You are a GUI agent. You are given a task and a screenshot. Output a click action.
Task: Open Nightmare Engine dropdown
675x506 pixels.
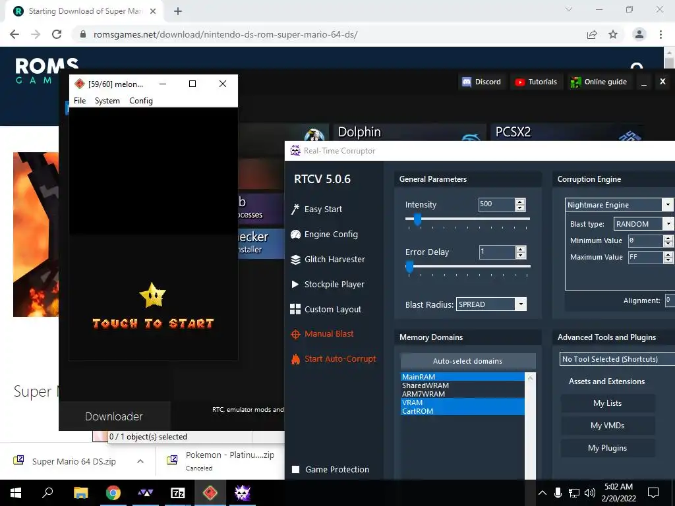pos(668,205)
